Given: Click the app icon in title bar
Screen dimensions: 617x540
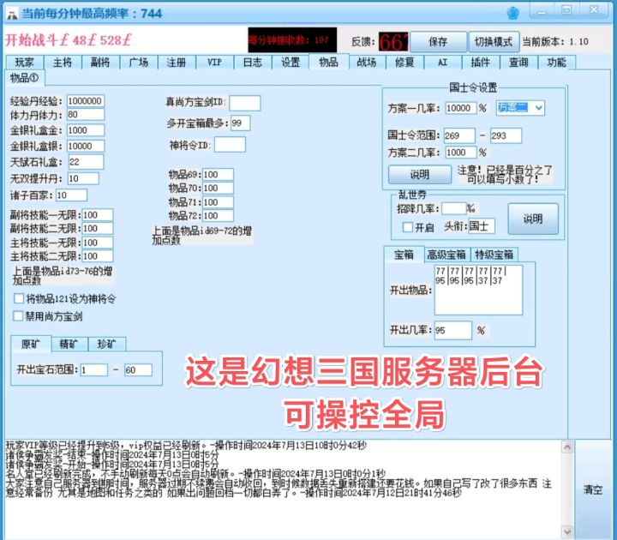Looking at the screenshot, I should pos(12,14).
